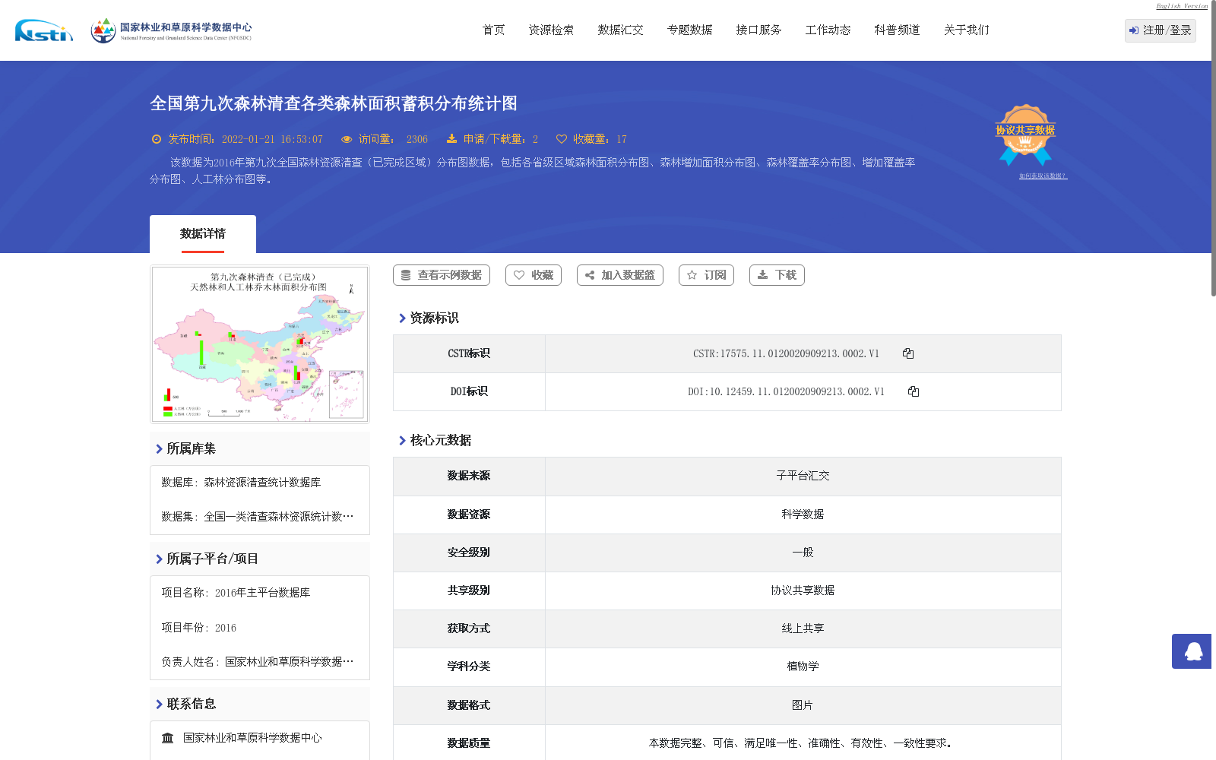Go to 数据汇交 in navigation

(620, 30)
